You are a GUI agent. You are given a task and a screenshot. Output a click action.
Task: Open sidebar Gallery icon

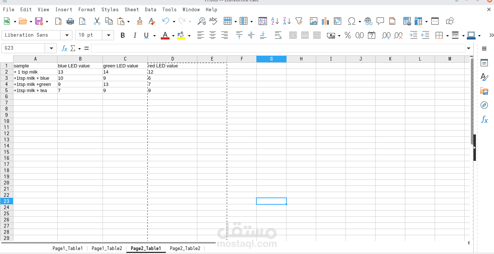[x=484, y=91]
